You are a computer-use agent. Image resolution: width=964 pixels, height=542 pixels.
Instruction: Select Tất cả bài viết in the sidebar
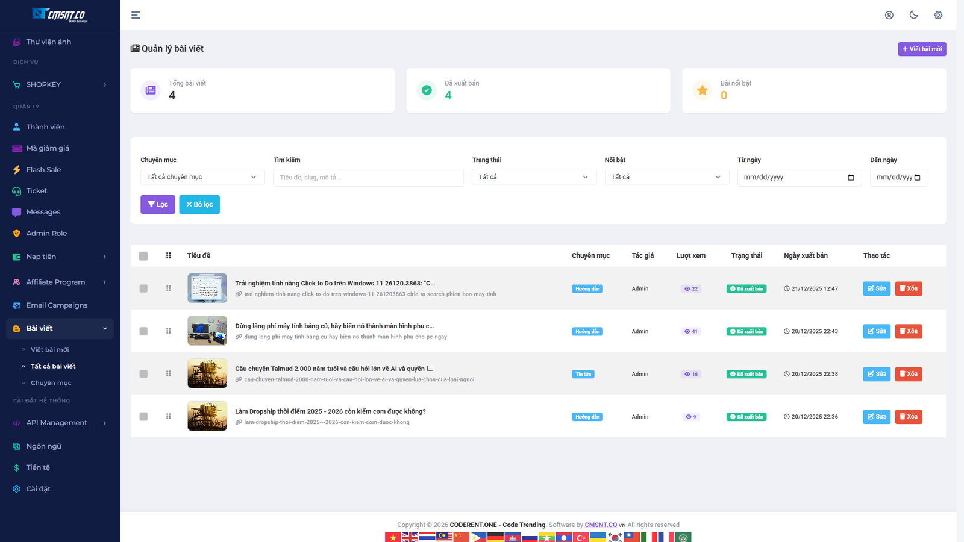click(x=53, y=366)
